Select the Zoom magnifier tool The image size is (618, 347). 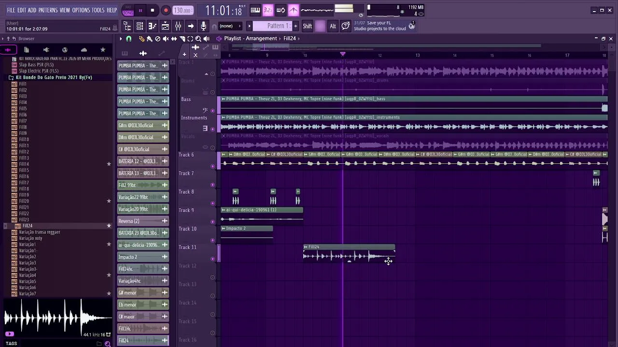point(198,39)
